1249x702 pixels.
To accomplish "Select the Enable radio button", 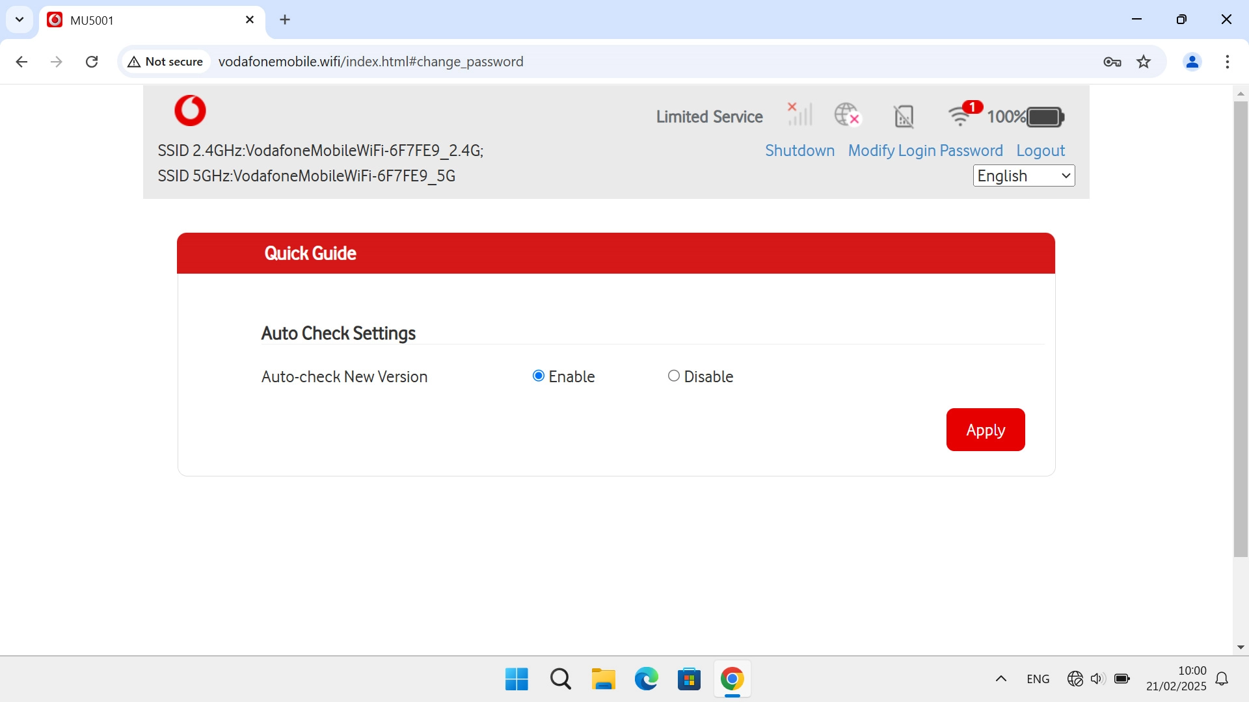I will point(539,376).
